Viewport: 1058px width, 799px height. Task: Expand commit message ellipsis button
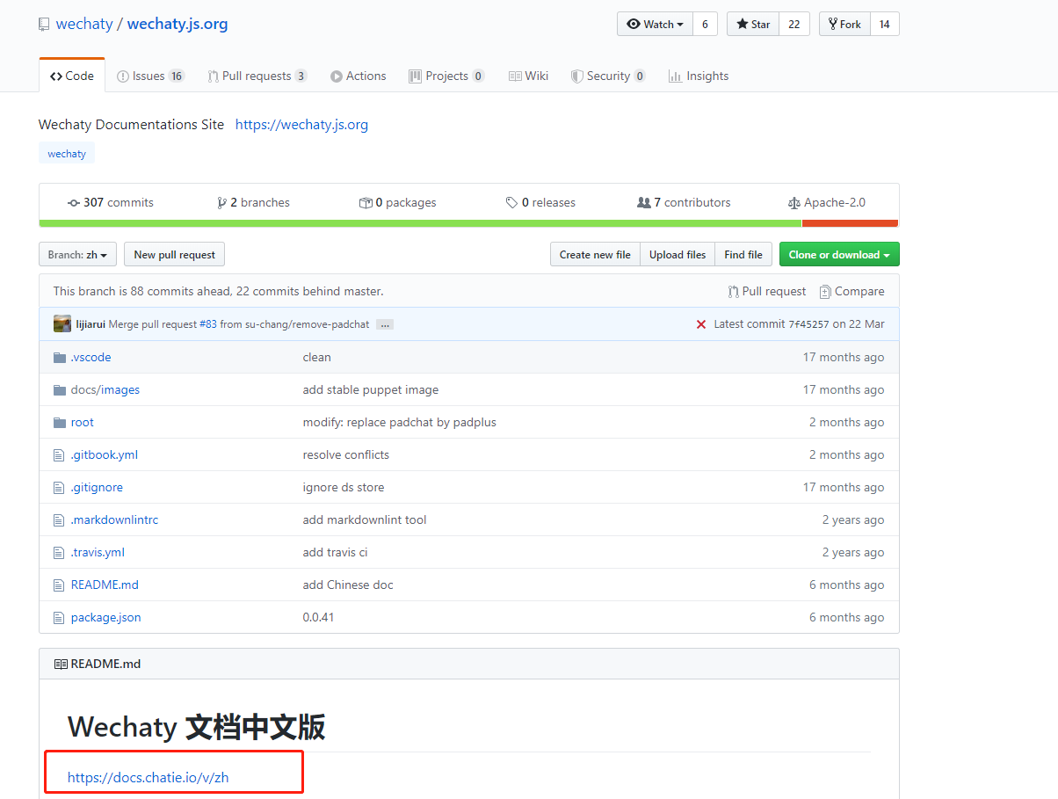(385, 324)
